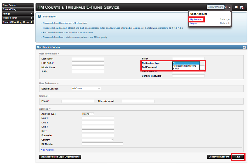The image size is (251, 167).
Task: Maximize the User Administration panel
Action: 244,47
